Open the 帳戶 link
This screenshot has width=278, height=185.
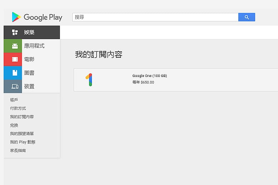[x=14, y=100]
